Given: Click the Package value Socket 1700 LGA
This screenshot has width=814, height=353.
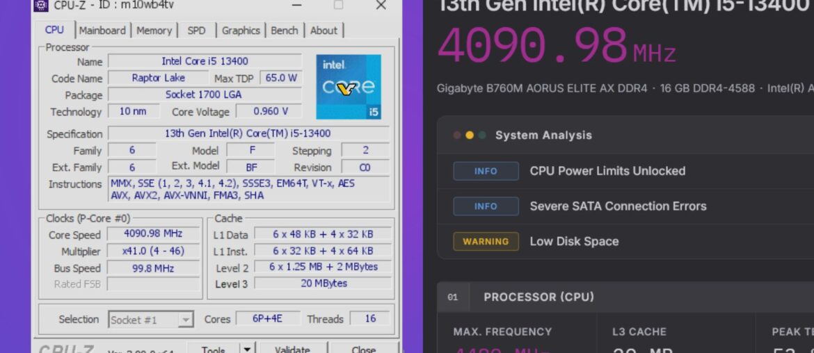Looking at the screenshot, I should (x=205, y=95).
